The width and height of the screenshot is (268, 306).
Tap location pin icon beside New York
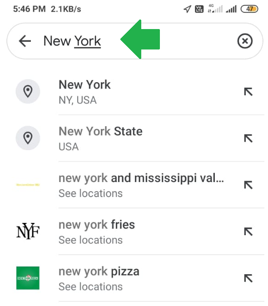tap(28, 91)
